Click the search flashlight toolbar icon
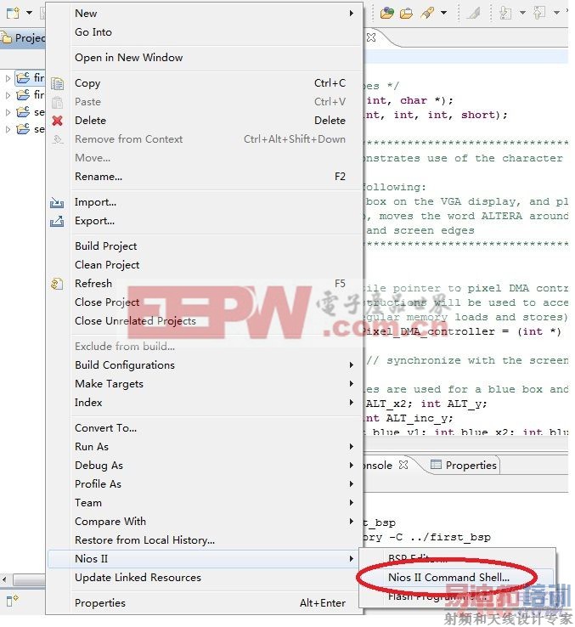This screenshot has height=627, width=575. click(427, 14)
